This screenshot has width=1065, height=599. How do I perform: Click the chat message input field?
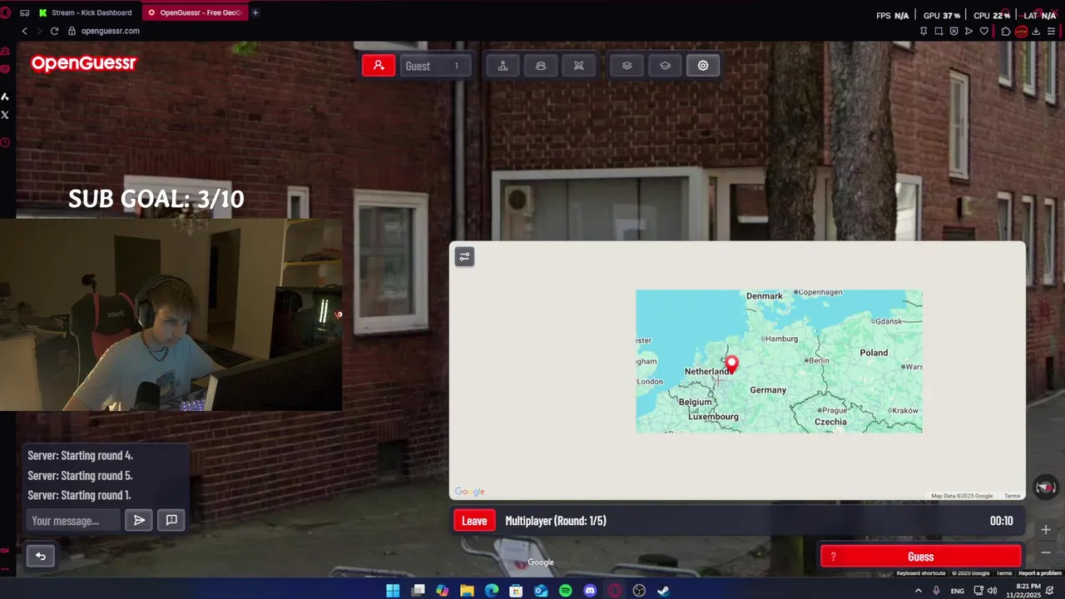pos(73,521)
